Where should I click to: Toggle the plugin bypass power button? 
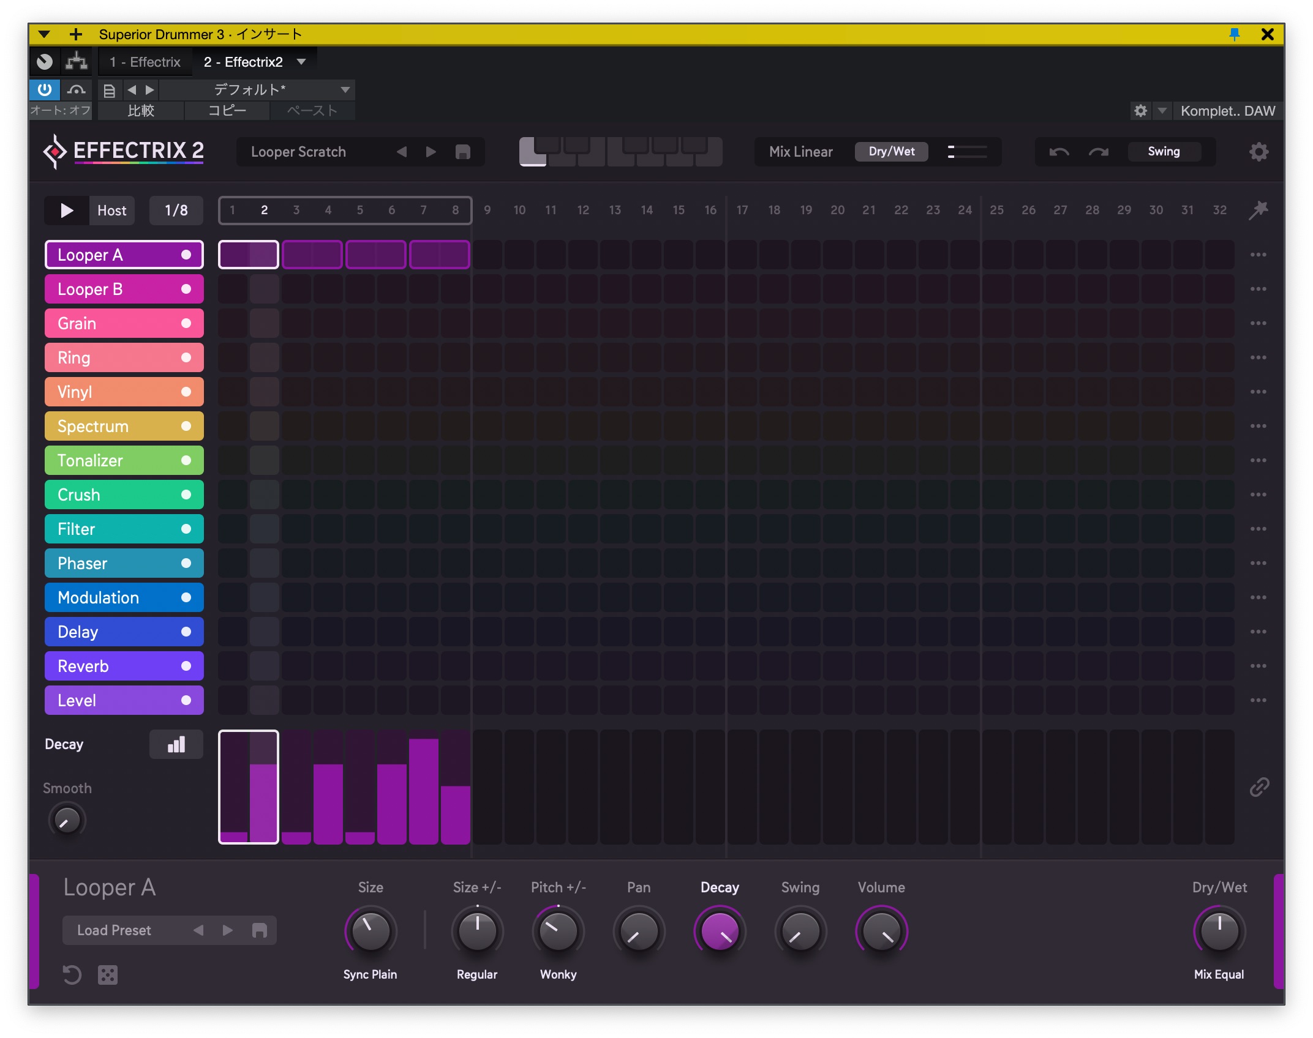tap(44, 90)
